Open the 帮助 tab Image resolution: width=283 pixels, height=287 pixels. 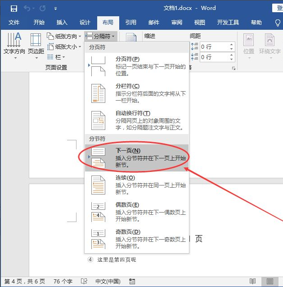(x=256, y=23)
